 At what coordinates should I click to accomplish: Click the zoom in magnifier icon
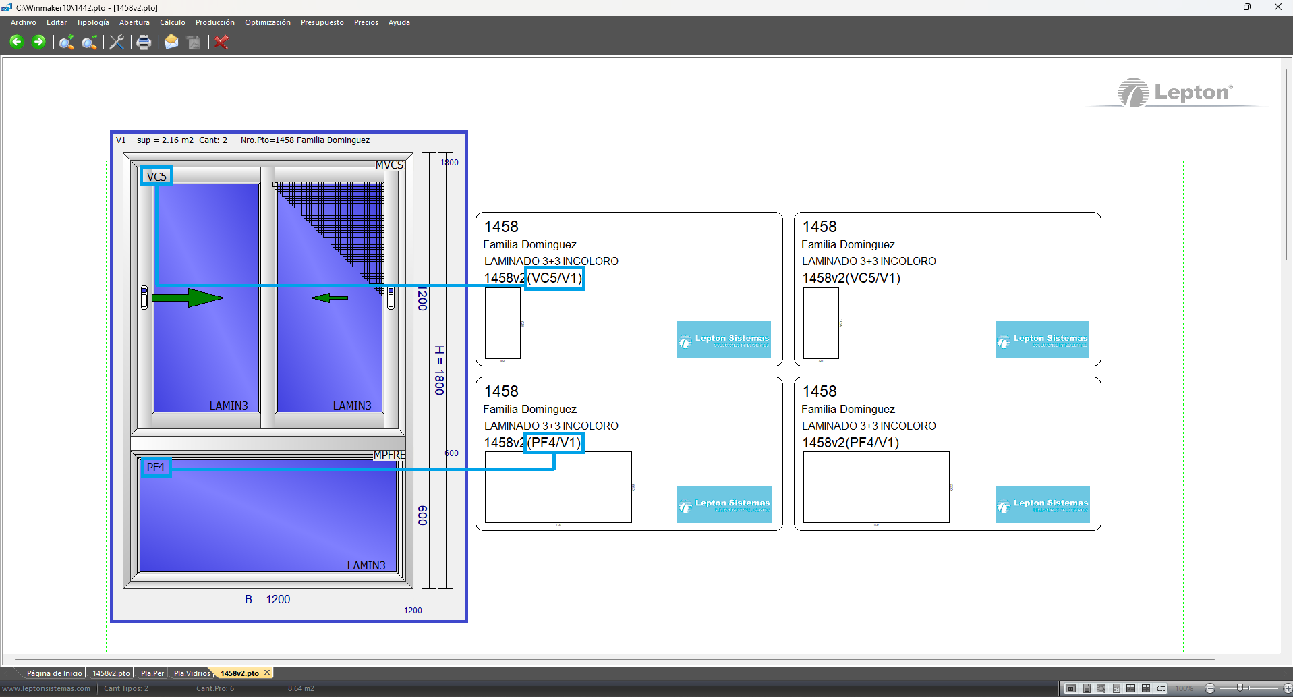[66, 43]
